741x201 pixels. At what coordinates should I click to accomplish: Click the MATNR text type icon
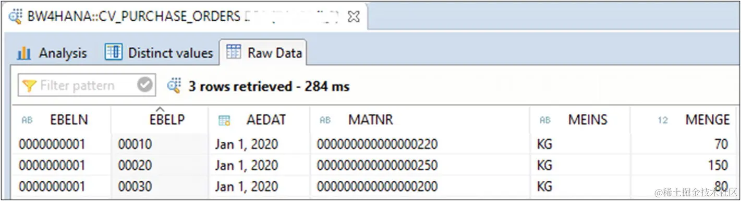[x=325, y=120]
